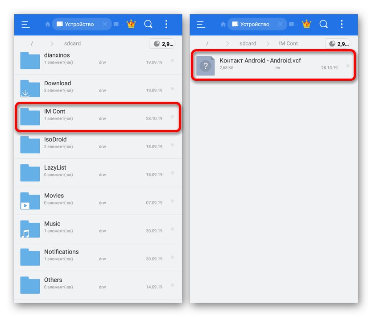The image size is (372, 317).
Task: Click sdcard in the breadcrumb path
Action: (72, 43)
